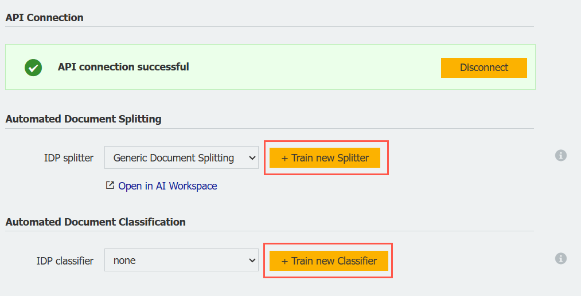Click the Train new Classifier button

point(329,261)
